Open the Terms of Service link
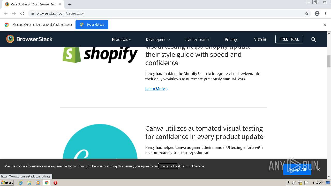This screenshot has width=331, height=186. coord(192,166)
